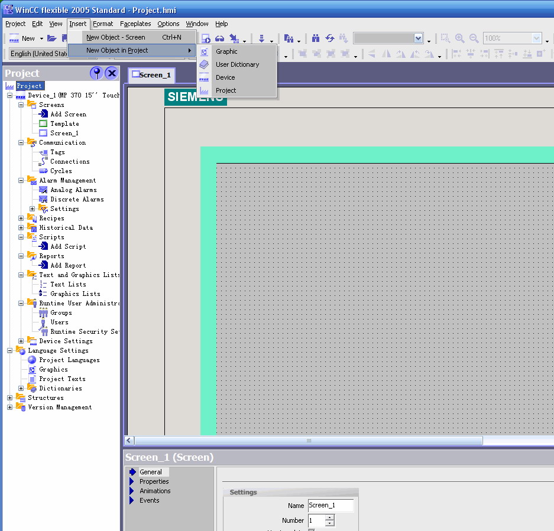Expand the Version Management tree node

coord(10,407)
